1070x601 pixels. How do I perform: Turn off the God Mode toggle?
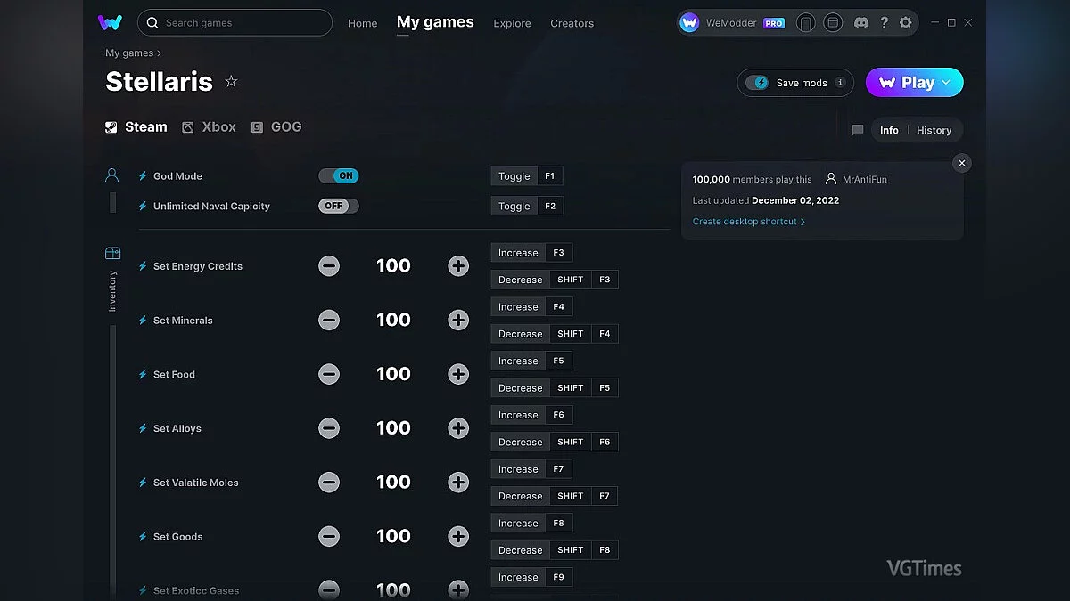click(x=339, y=176)
